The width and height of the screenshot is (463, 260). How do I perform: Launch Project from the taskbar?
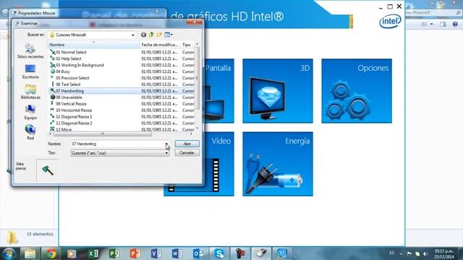(x=114, y=253)
